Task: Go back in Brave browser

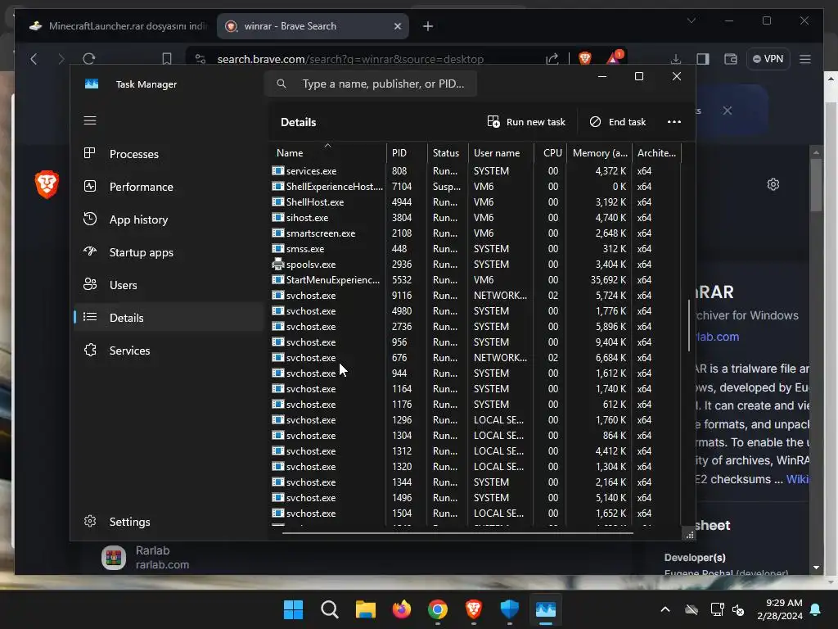Action: [34, 59]
